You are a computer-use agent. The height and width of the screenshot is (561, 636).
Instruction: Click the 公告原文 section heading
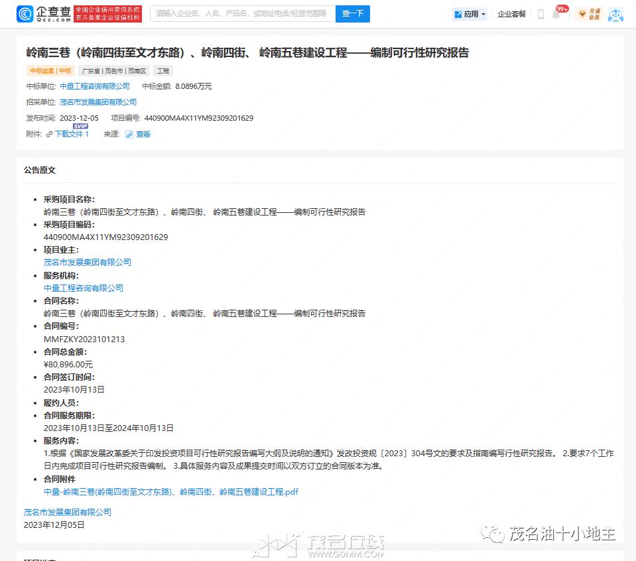[39, 170]
